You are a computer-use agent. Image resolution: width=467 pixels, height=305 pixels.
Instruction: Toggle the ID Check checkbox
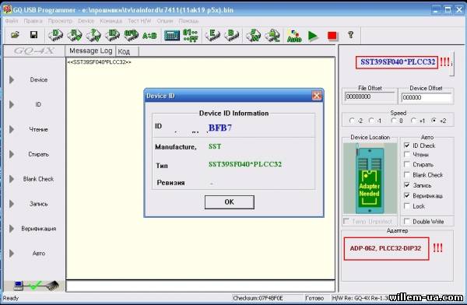pyautogui.click(x=407, y=145)
